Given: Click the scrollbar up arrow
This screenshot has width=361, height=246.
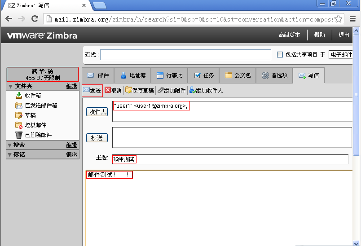Looking at the screenshot, I should (356, 31).
